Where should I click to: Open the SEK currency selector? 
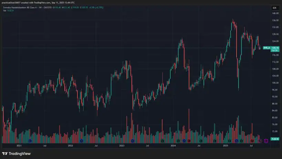pos(274,8)
